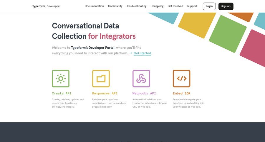Go to Typeform Developers home logo

(x=46, y=6)
